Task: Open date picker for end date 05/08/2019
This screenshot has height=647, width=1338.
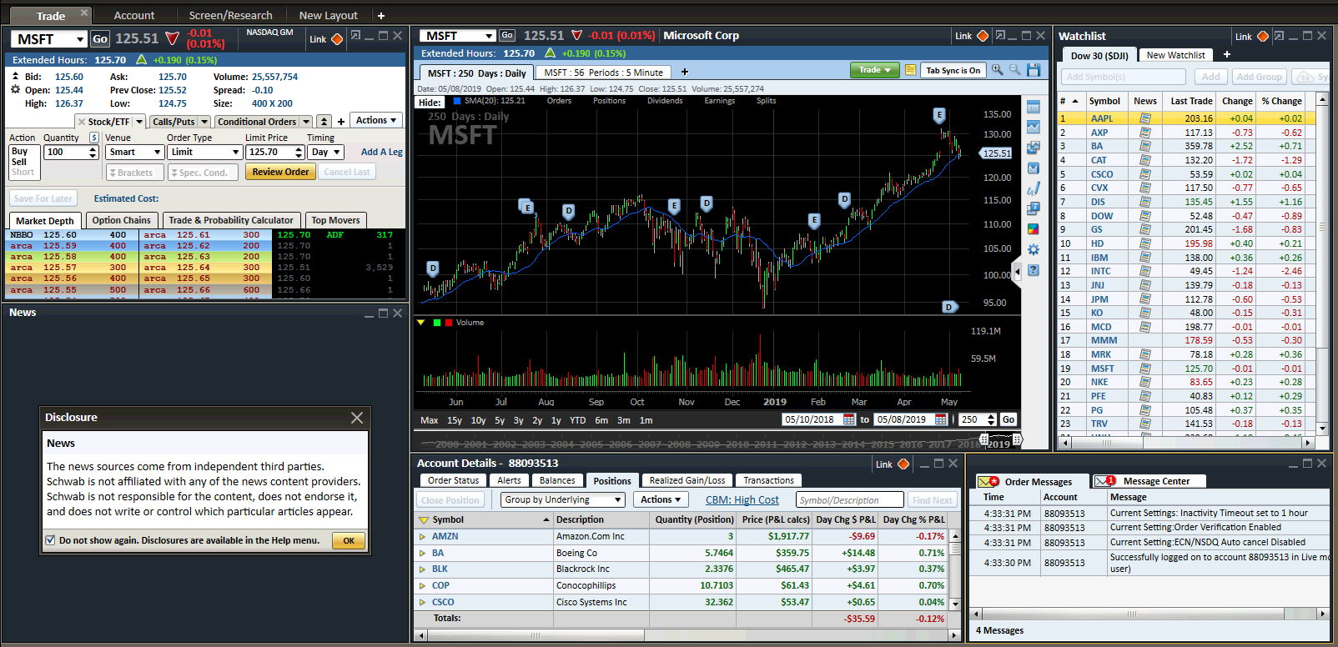Action: pos(941,419)
